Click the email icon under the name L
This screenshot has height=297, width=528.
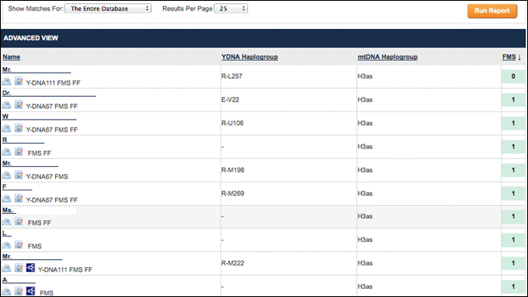(6, 245)
